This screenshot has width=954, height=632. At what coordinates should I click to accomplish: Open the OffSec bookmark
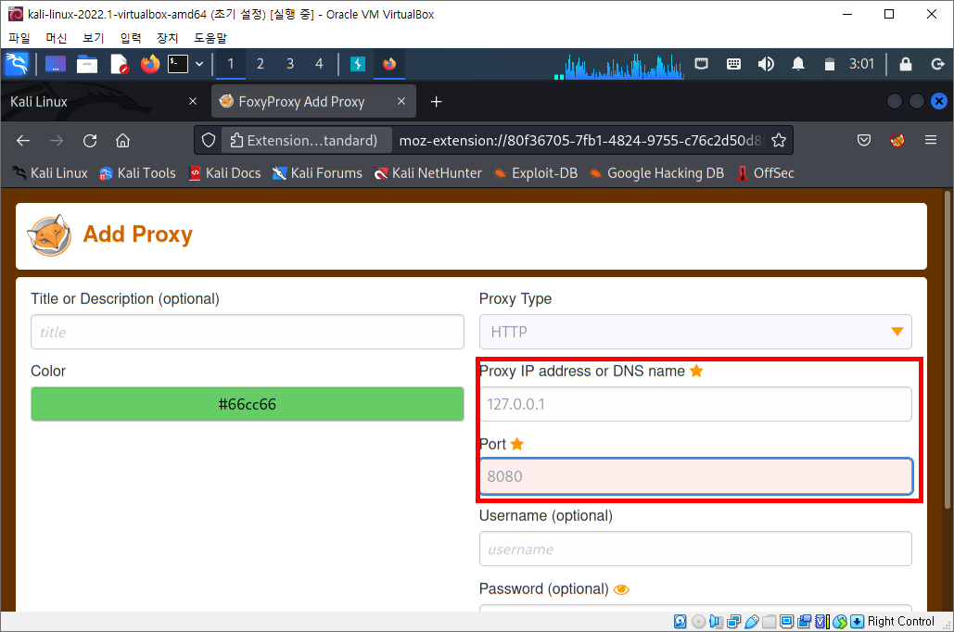pos(766,173)
